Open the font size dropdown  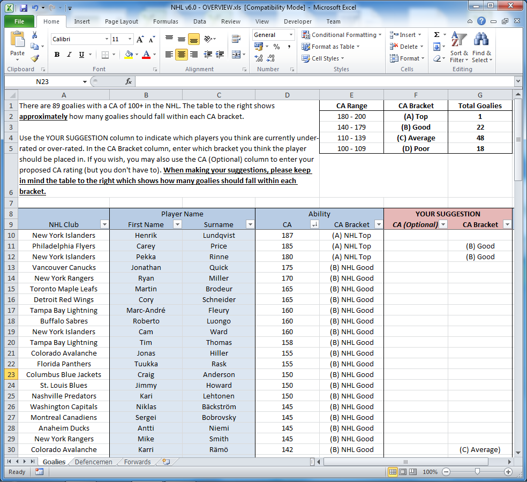point(130,39)
